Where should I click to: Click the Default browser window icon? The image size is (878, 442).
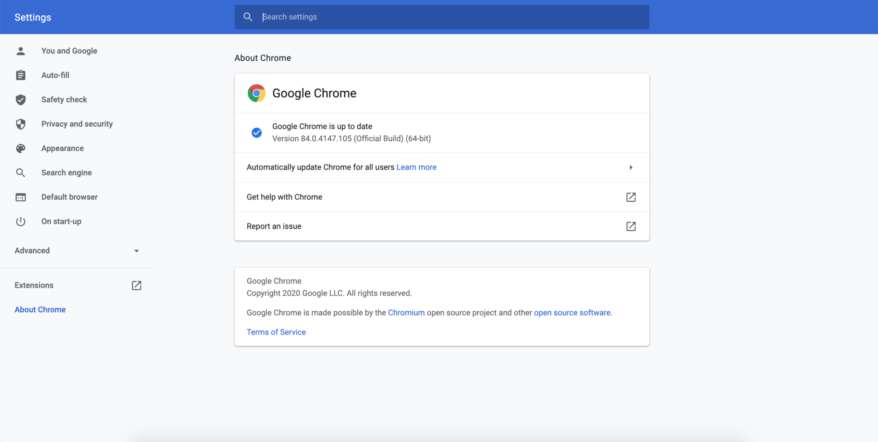click(x=21, y=197)
